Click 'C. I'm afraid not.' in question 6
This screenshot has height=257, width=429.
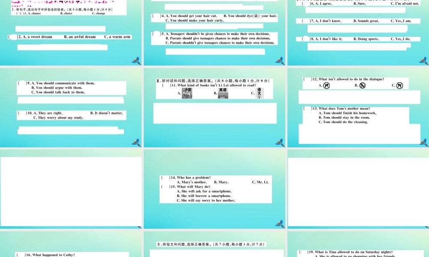[405, 3]
